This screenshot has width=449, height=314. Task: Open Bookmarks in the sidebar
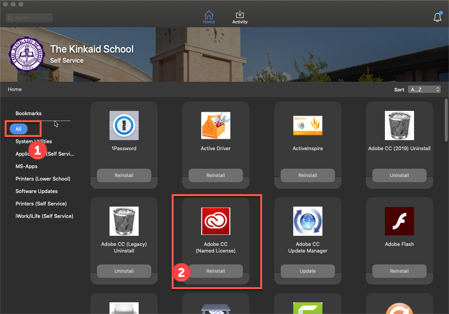pyautogui.click(x=28, y=113)
